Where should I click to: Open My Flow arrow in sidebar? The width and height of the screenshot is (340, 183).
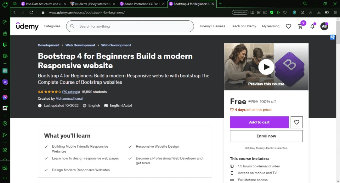coord(5,135)
